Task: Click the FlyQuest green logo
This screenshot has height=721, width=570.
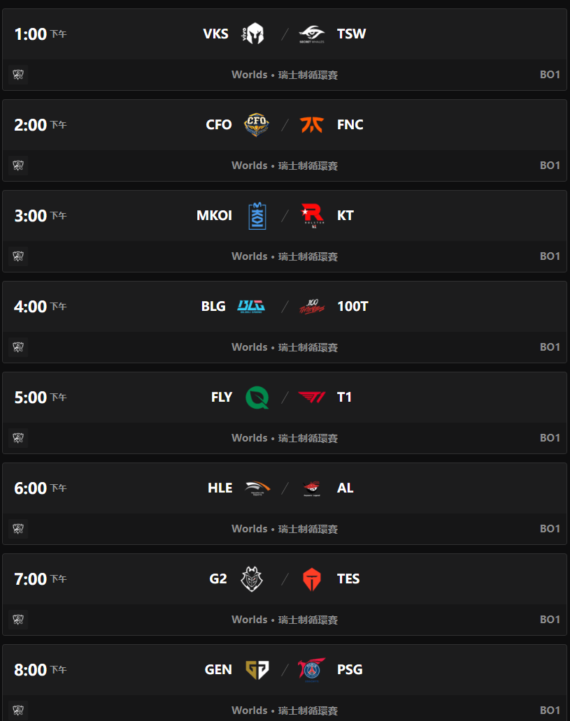Action: click(257, 398)
